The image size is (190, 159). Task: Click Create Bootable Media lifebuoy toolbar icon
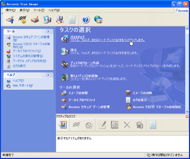60,20
